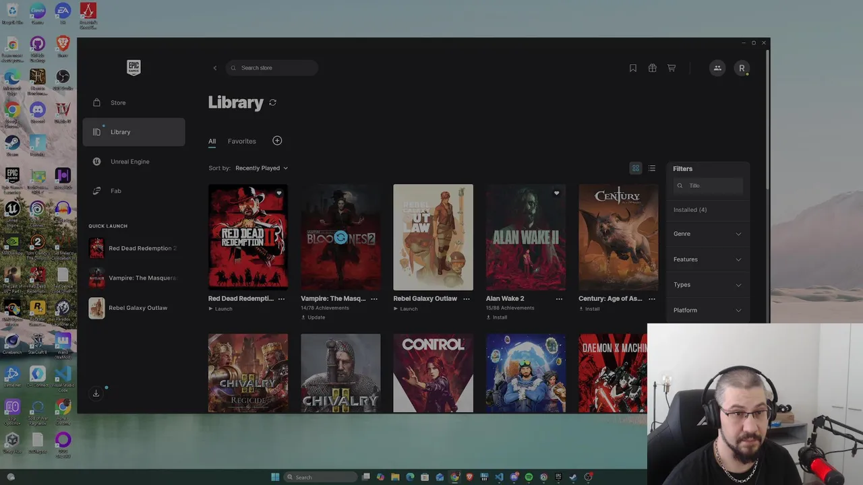Image resolution: width=863 pixels, height=485 pixels.
Task: Open the R profile avatar menu
Action: 742,68
